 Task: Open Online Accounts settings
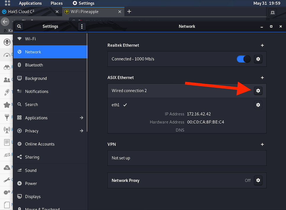click(x=50, y=144)
